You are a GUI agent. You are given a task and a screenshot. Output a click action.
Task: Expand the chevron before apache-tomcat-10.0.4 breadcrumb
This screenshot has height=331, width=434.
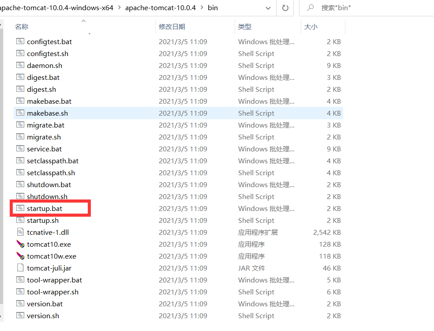(x=119, y=8)
